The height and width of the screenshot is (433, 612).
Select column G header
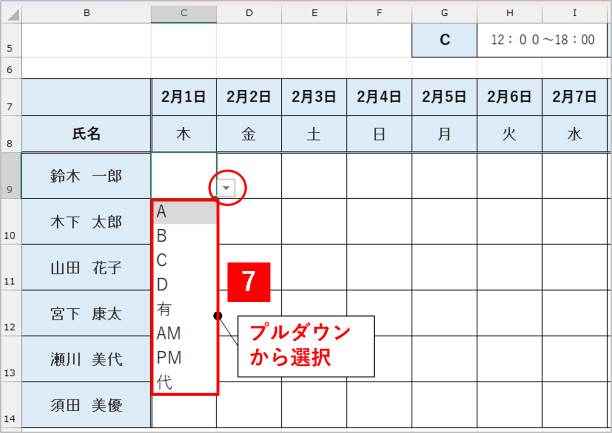coord(444,13)
